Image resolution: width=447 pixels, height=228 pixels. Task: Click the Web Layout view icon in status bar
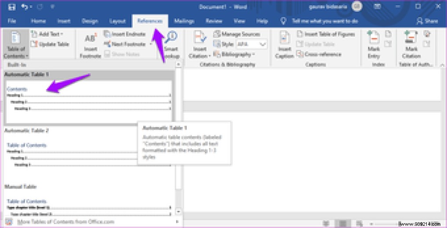coord(359,224)
